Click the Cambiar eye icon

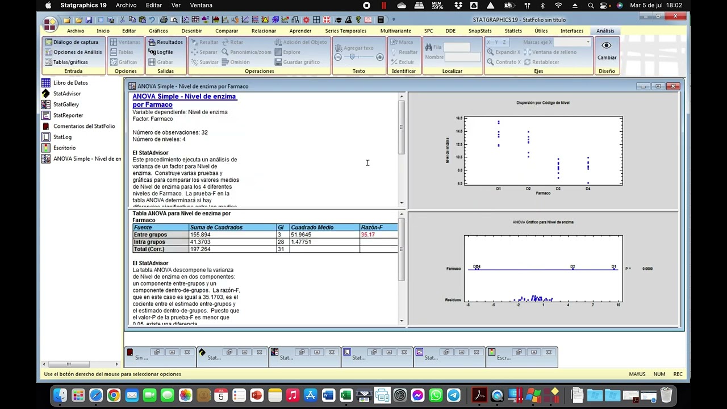[x=607, y=45]
